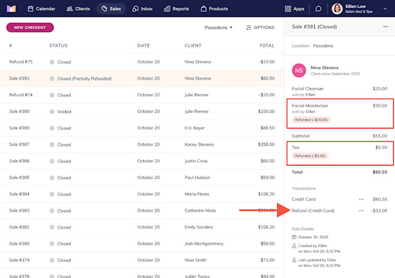Select the Sale #391 row
Screen dimensions: 395x278
pyautogui.click(x=142, y=78)
